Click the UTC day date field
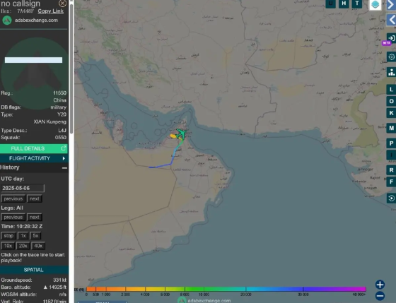This screenshot has height=303, width=396. click(x=23, y=188)
